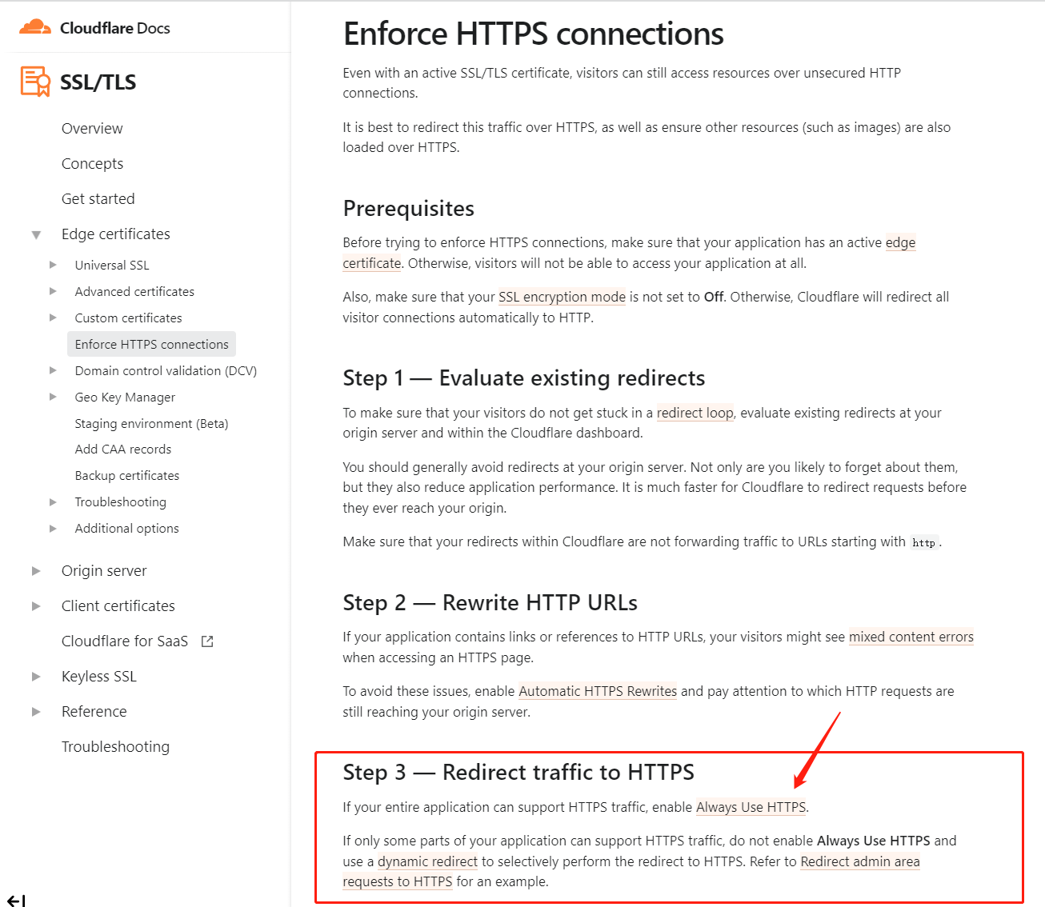Click the SSL/TLS certificate product icon
This screenshot has height=907, width=1045.
pyautogui.click(x=35, y=82)
